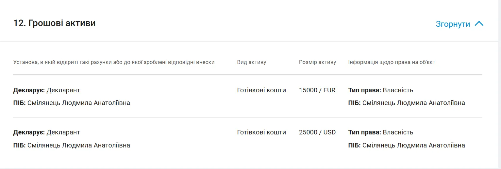Select the "Інформація щодо права на об'єкт" header
The image size is (501, 169).
(392, 62)
